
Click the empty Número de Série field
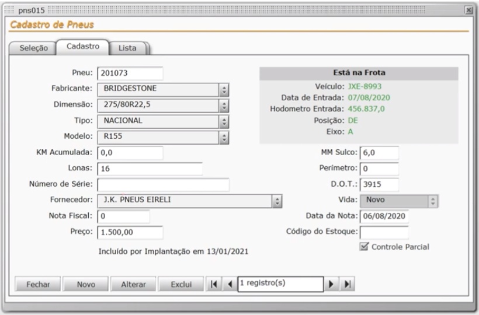pos(163,184)
